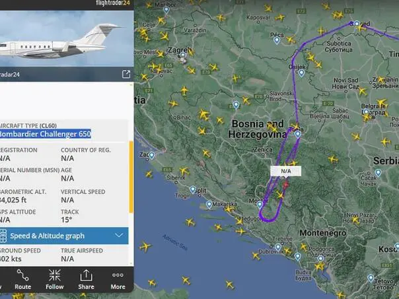Image resolution: width=399 pixels, height=299 pixels.
Task: Open aircraft photo in external link
Action: point(126,74)
